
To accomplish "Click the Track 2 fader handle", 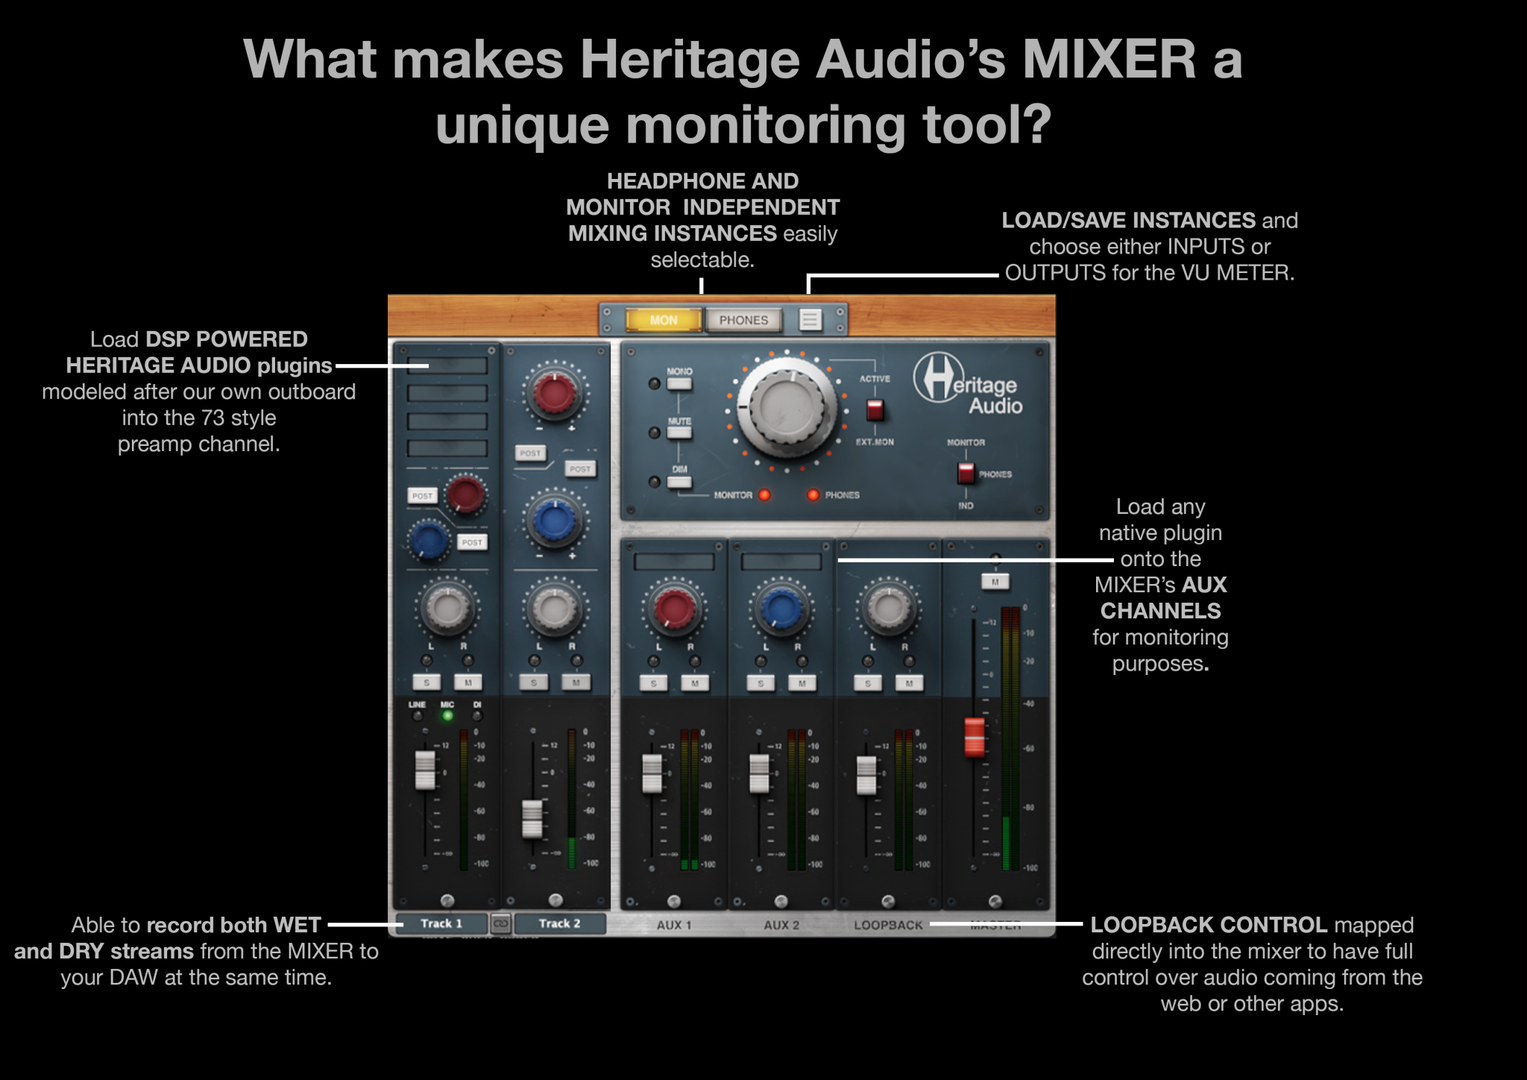I will [532, 819].
